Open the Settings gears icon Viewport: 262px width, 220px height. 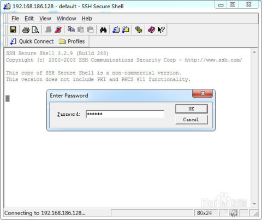[x=139, y=29]
